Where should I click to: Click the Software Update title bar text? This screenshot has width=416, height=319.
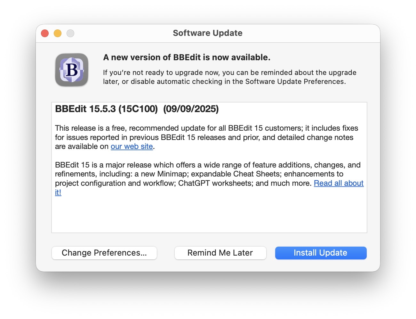(x=207, y=33)
